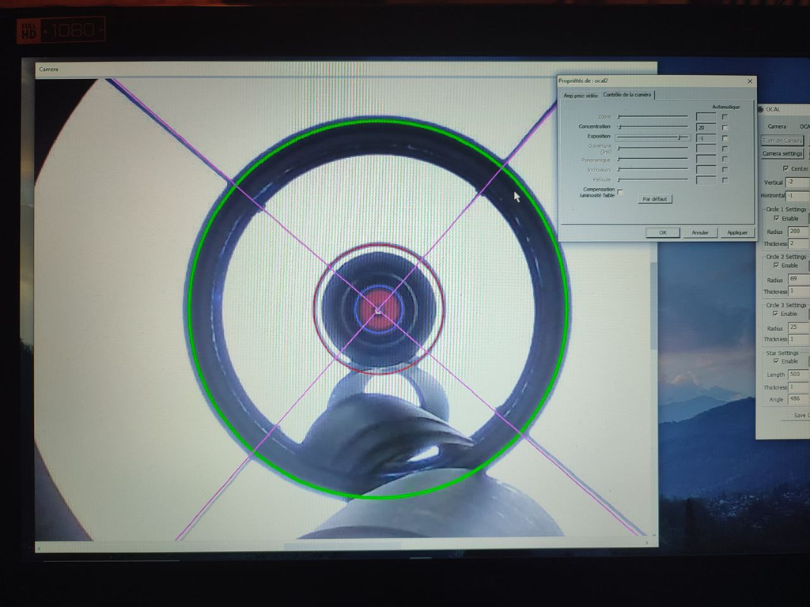Click the Par défaut button

click(654, 198)
